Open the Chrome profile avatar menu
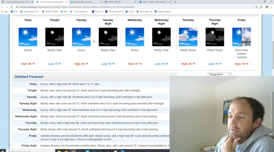 [267, 7]
